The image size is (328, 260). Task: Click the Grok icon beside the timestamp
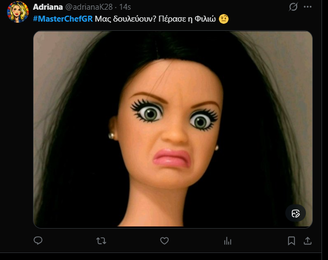tap(293, 7)
